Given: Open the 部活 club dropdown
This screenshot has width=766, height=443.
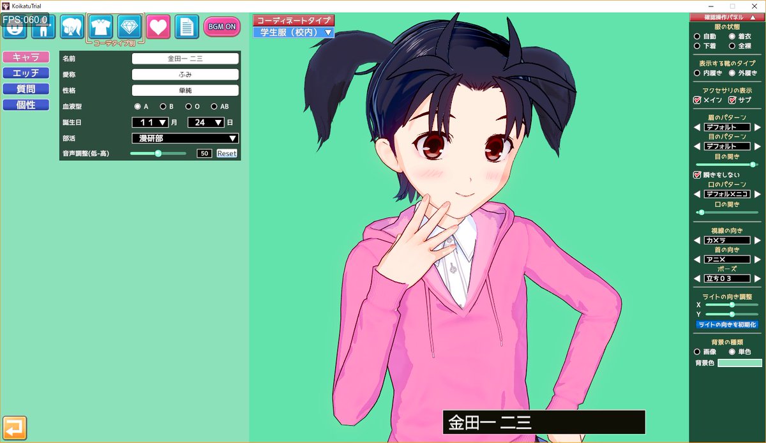Looking at the screenshot, I should (x=185, y=138).
